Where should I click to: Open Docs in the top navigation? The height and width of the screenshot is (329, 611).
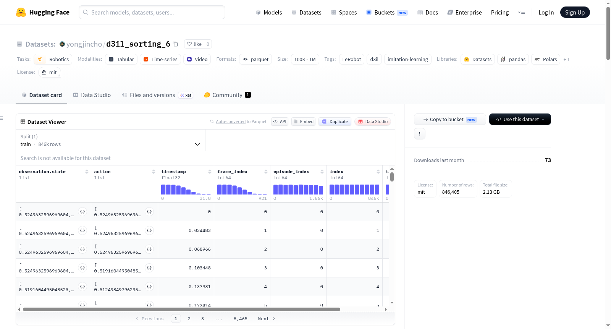pyautogui.click(x=428, y=13)
